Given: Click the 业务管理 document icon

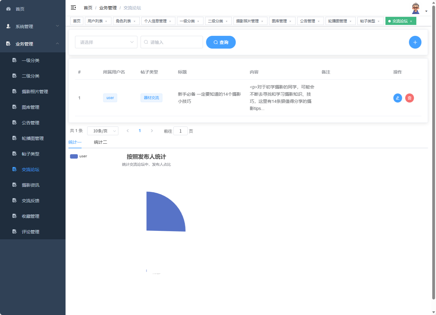Looking at the screenshot, I should [8, 44].
